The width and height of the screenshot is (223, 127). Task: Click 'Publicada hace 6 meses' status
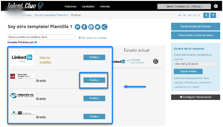pyautogui.click(x=137, y=61)
